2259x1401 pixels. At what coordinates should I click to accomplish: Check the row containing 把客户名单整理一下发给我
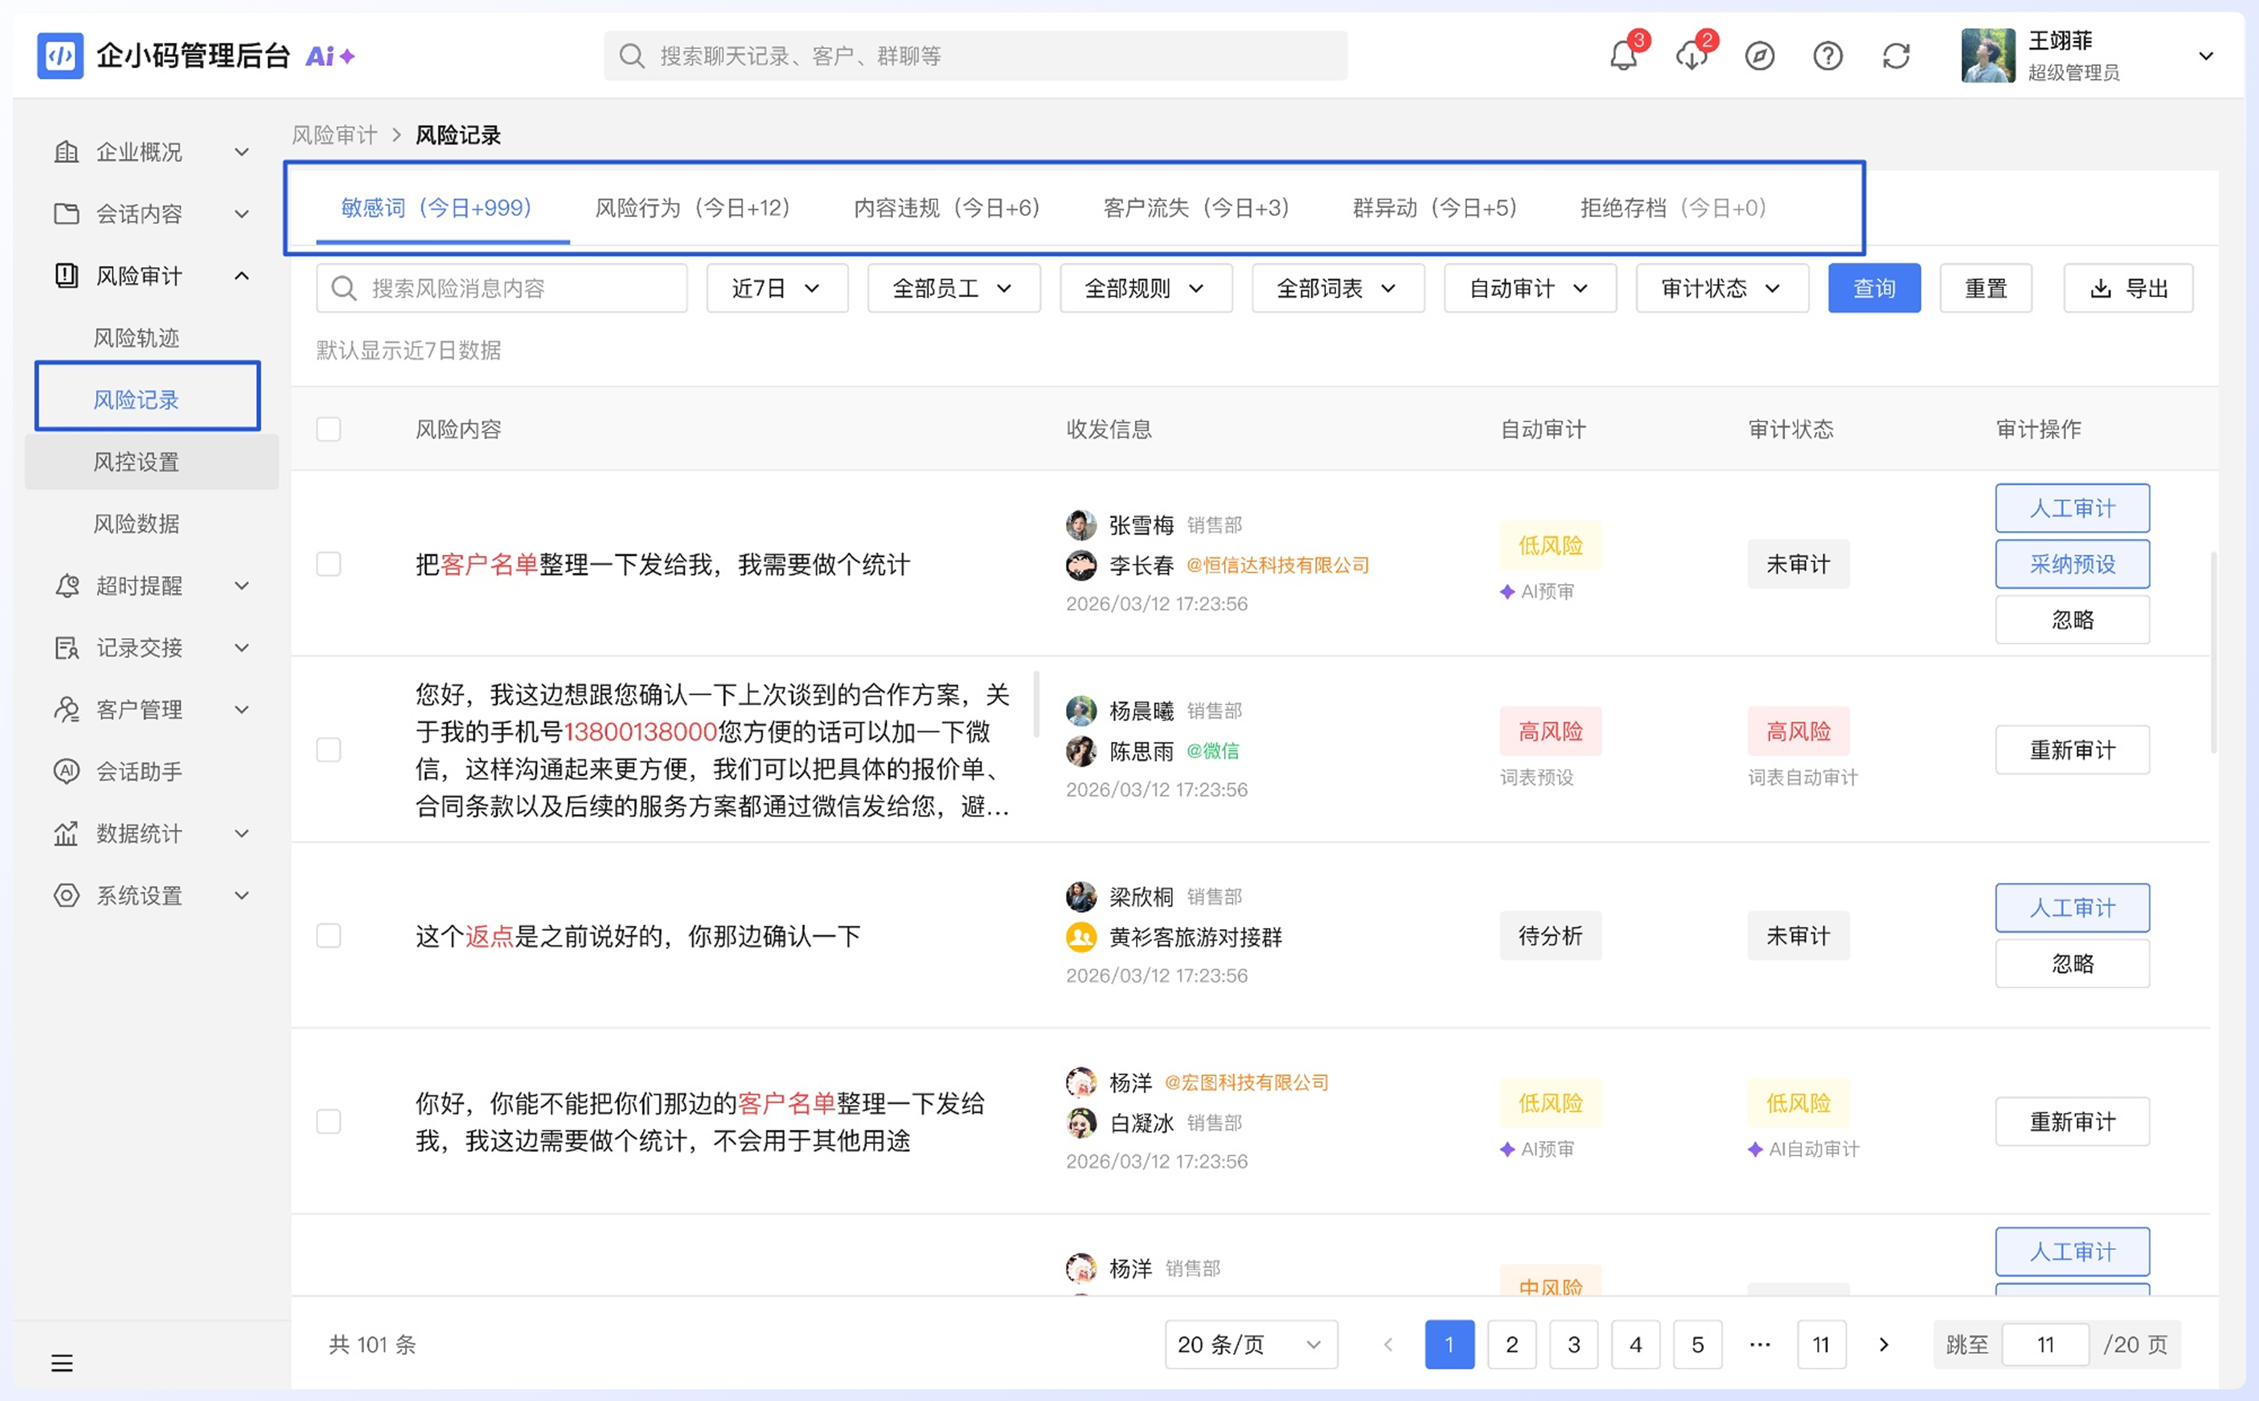tap(329, 563)
